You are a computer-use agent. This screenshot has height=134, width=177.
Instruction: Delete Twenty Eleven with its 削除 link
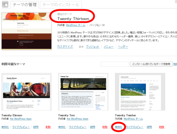(x=48, y=127)
